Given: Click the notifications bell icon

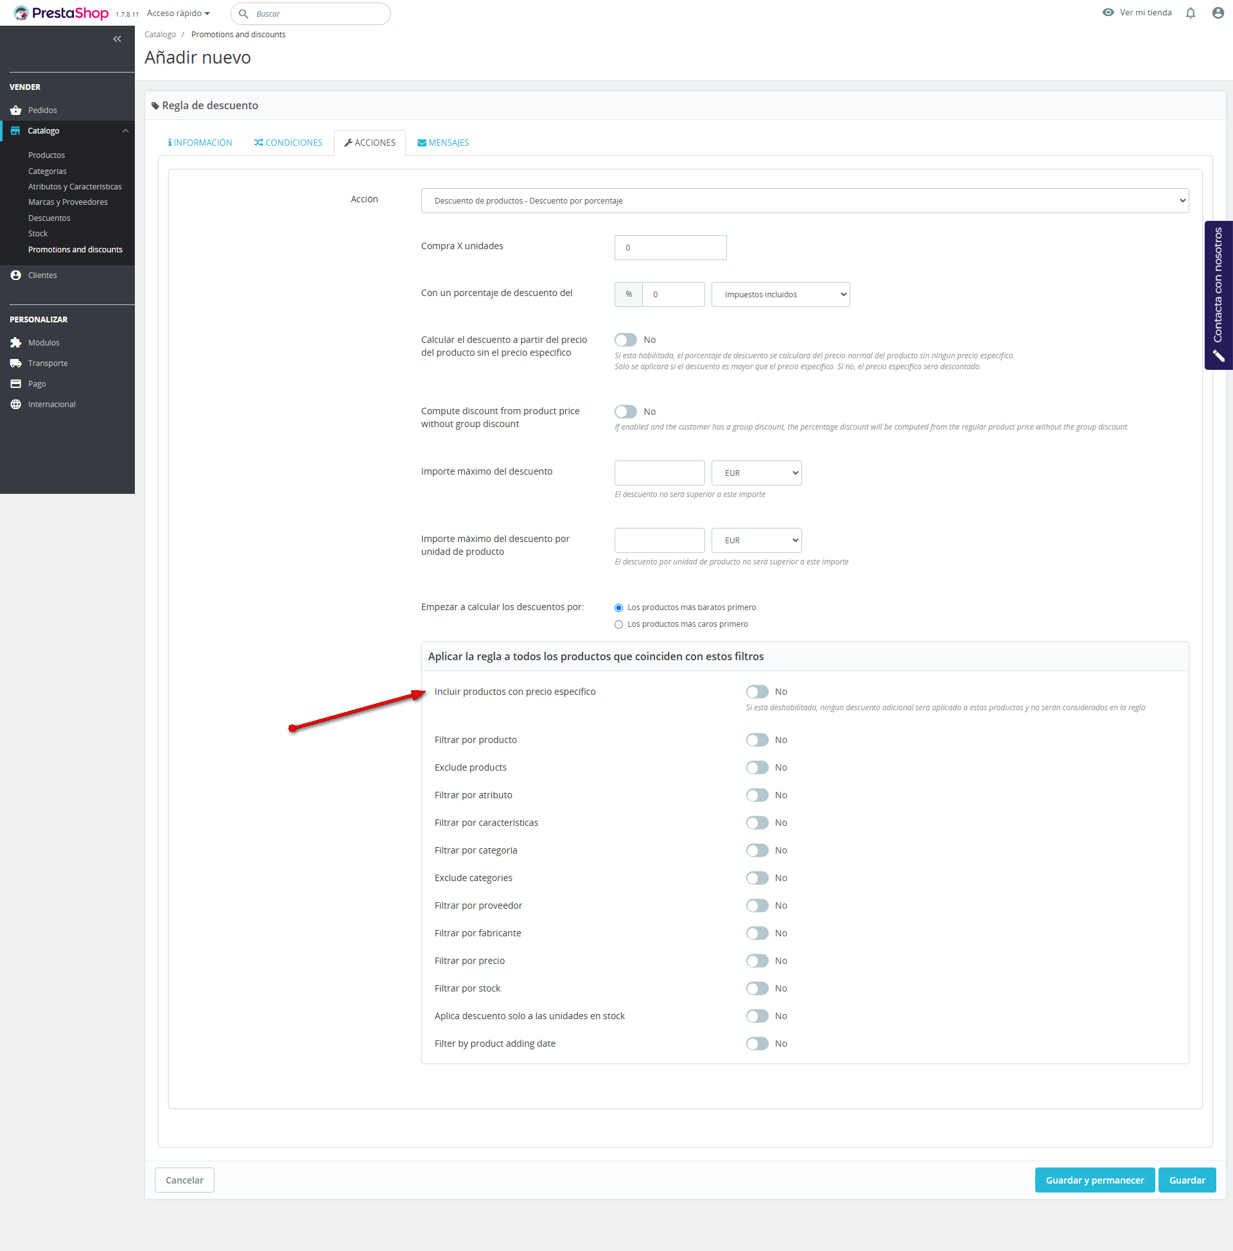Looking at the screenshot, I should click(1190, 13).
